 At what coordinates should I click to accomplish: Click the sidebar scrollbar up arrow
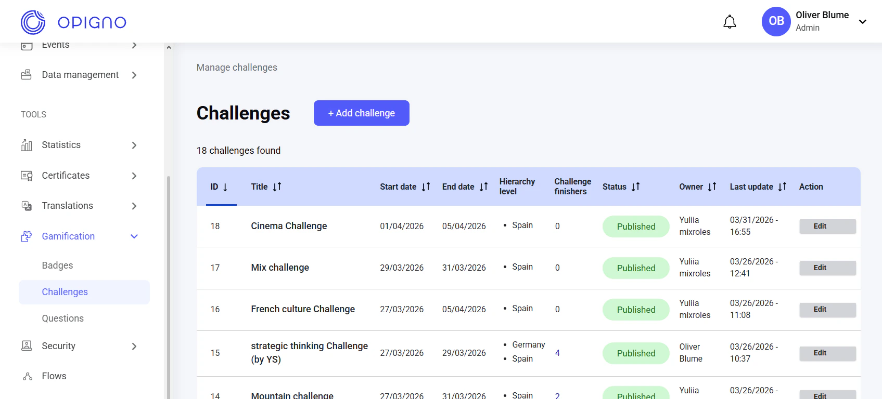point(168,47)
